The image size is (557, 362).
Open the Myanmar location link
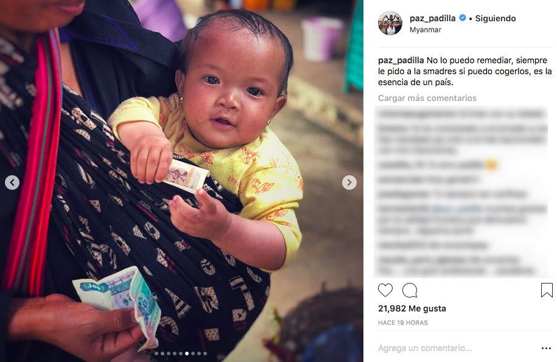click(x=426, y=30)
